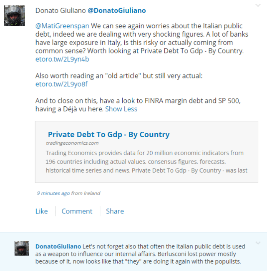Click the Trading Economics preview description
Image resolution: width=267 pixels, height=271 pixels.
(x=146, y=162)
